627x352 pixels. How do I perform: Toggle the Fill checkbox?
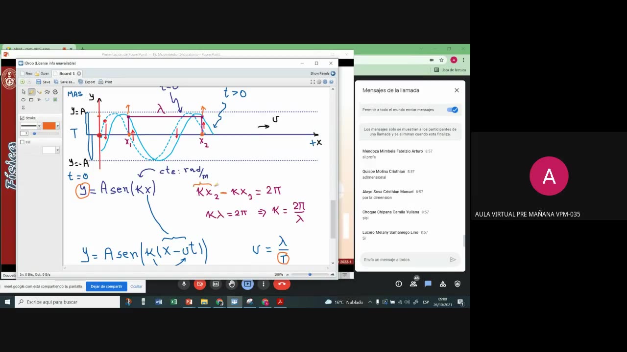[22, 142]
